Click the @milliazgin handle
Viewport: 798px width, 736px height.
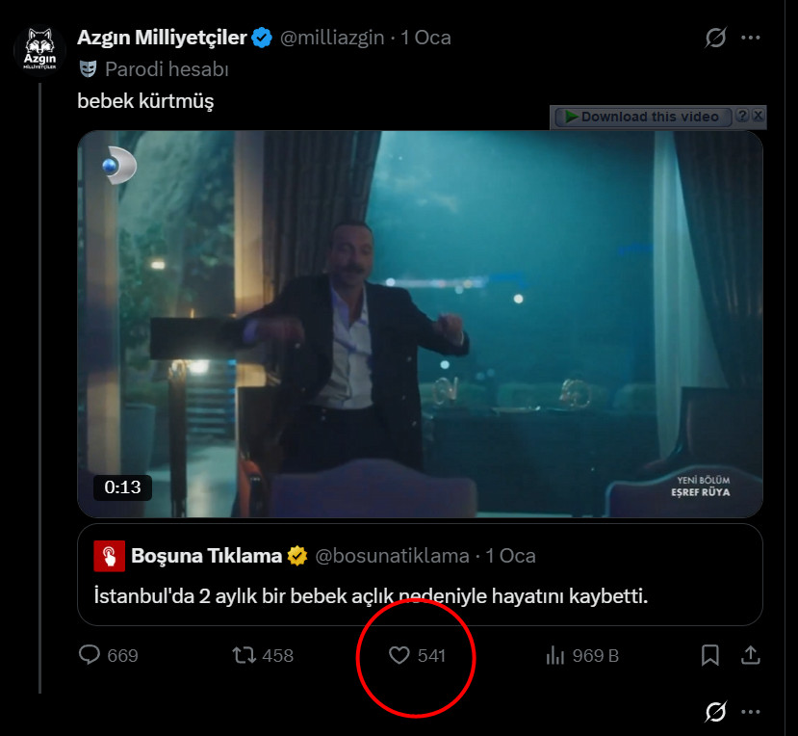point(332,38)
